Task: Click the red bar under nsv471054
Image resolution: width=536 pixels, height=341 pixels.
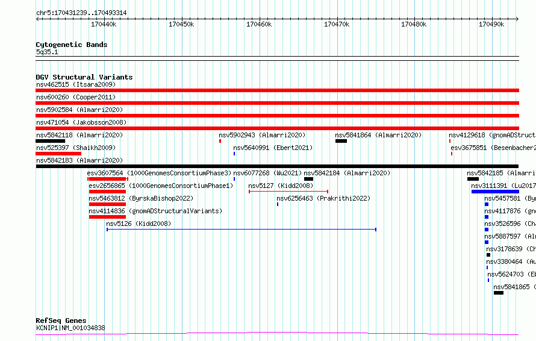Action: [277, 128]
